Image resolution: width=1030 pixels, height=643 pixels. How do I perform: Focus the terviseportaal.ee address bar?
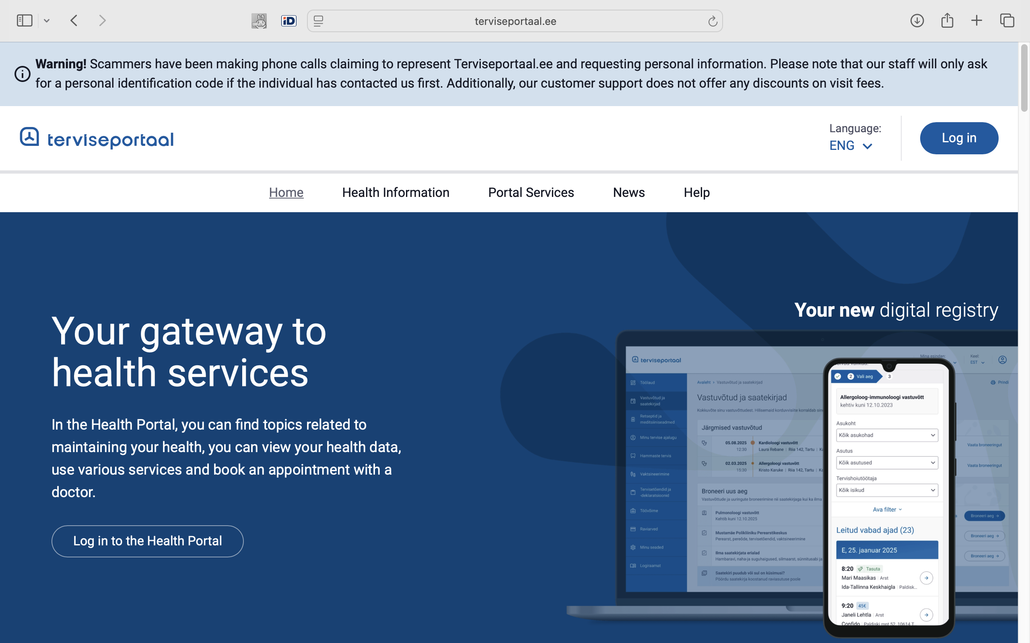515,21
